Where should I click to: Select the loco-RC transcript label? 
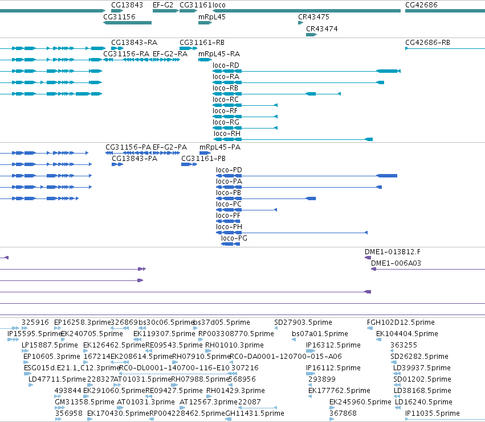click(x=226, y=100)
